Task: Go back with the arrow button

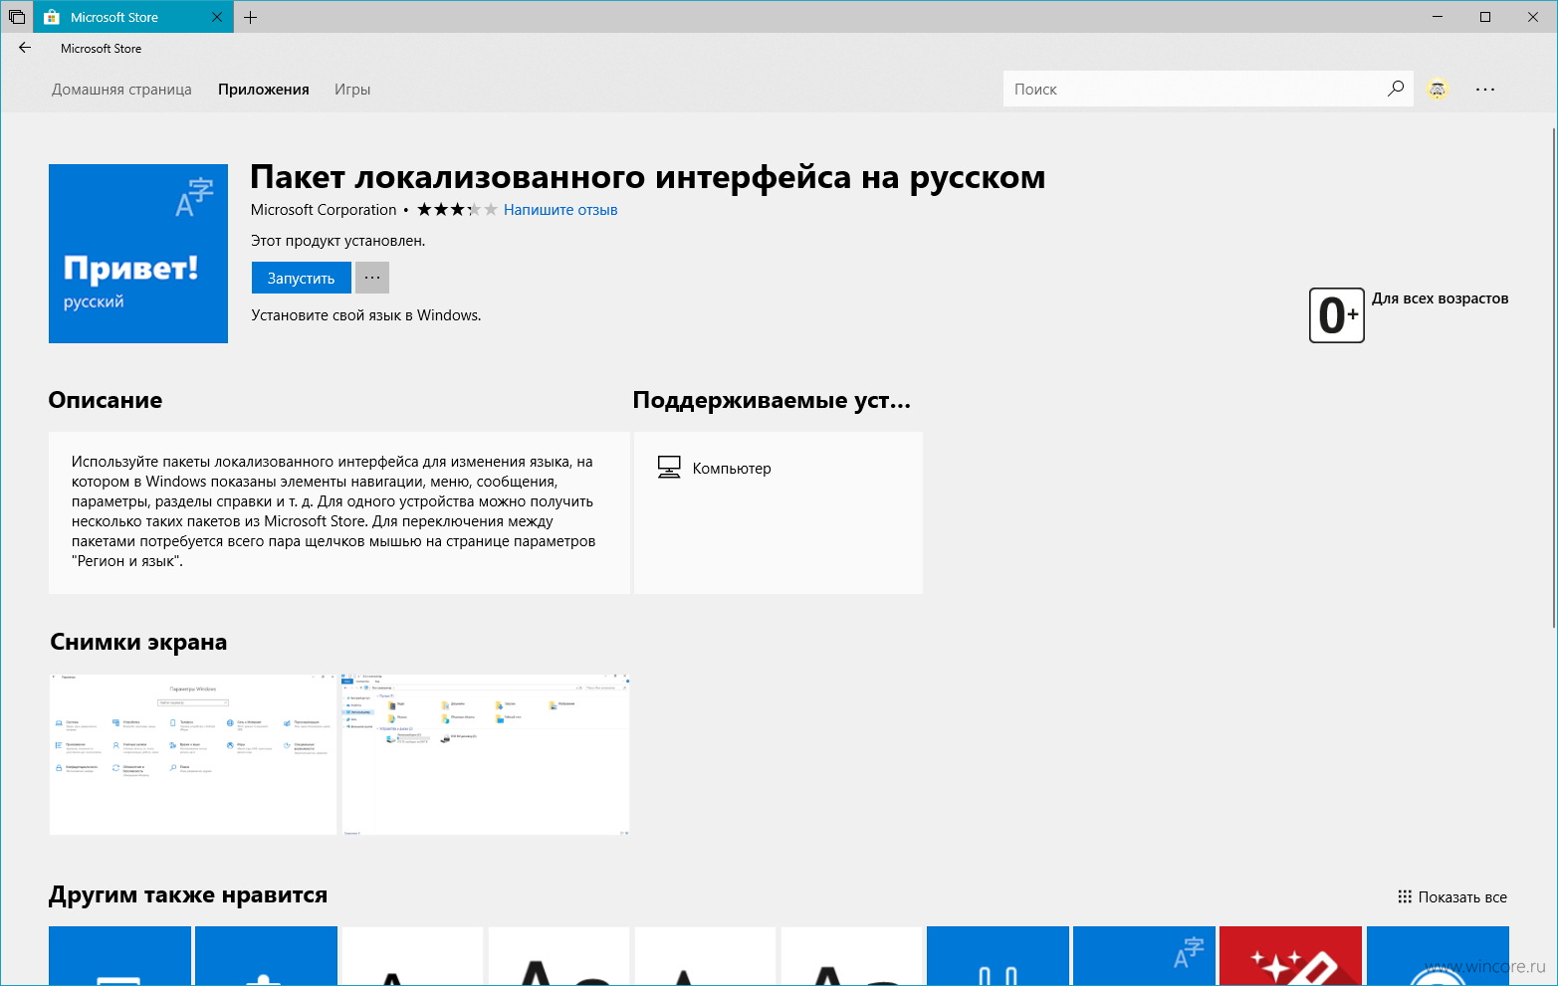Action: pos(25,48)
